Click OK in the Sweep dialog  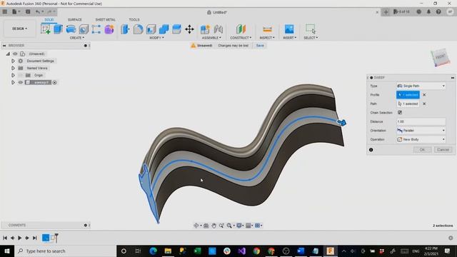[x=422, y=150]
